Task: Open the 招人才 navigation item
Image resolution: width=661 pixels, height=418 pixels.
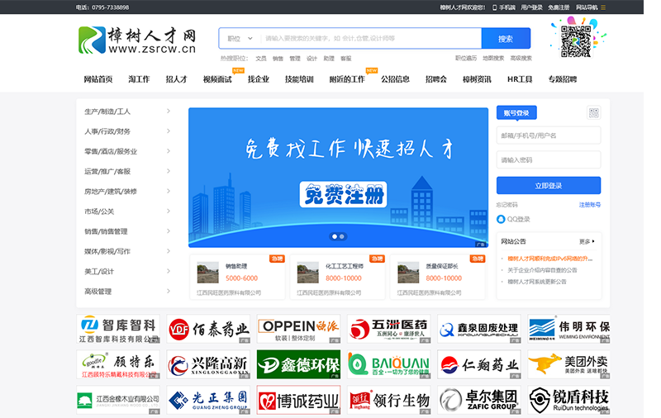Action: pos(176,79)
